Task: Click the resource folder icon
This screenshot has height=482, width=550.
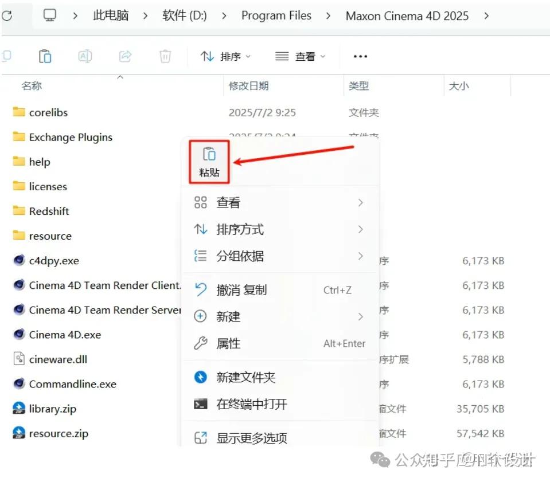Action: pos(19,235)
